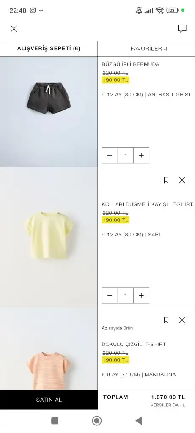Open the chat support speech bubble icon
The height and width of the screenshot is (433, 195).
point(182,28)
